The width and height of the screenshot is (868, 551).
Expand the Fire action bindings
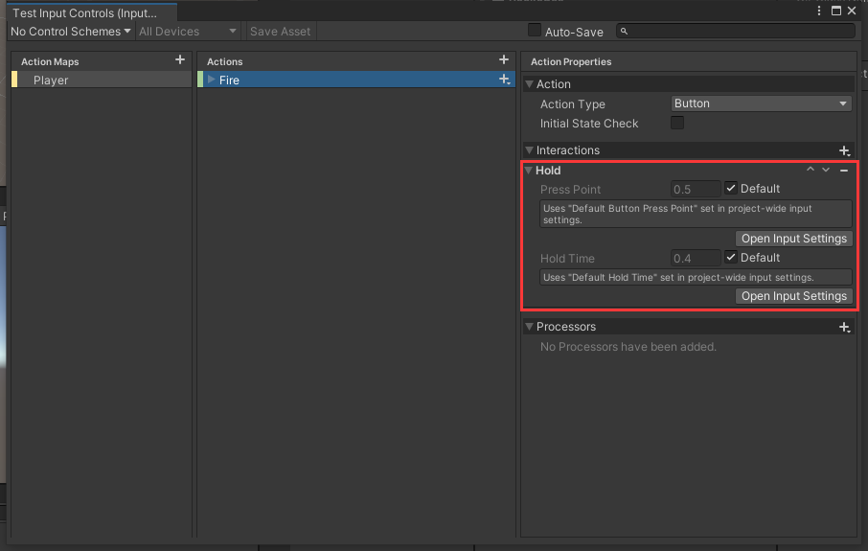[212, 80]
